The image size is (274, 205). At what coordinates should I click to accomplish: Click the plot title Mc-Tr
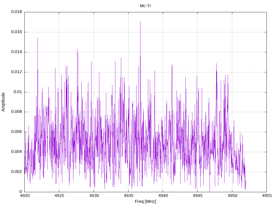(x=145, y=6)
